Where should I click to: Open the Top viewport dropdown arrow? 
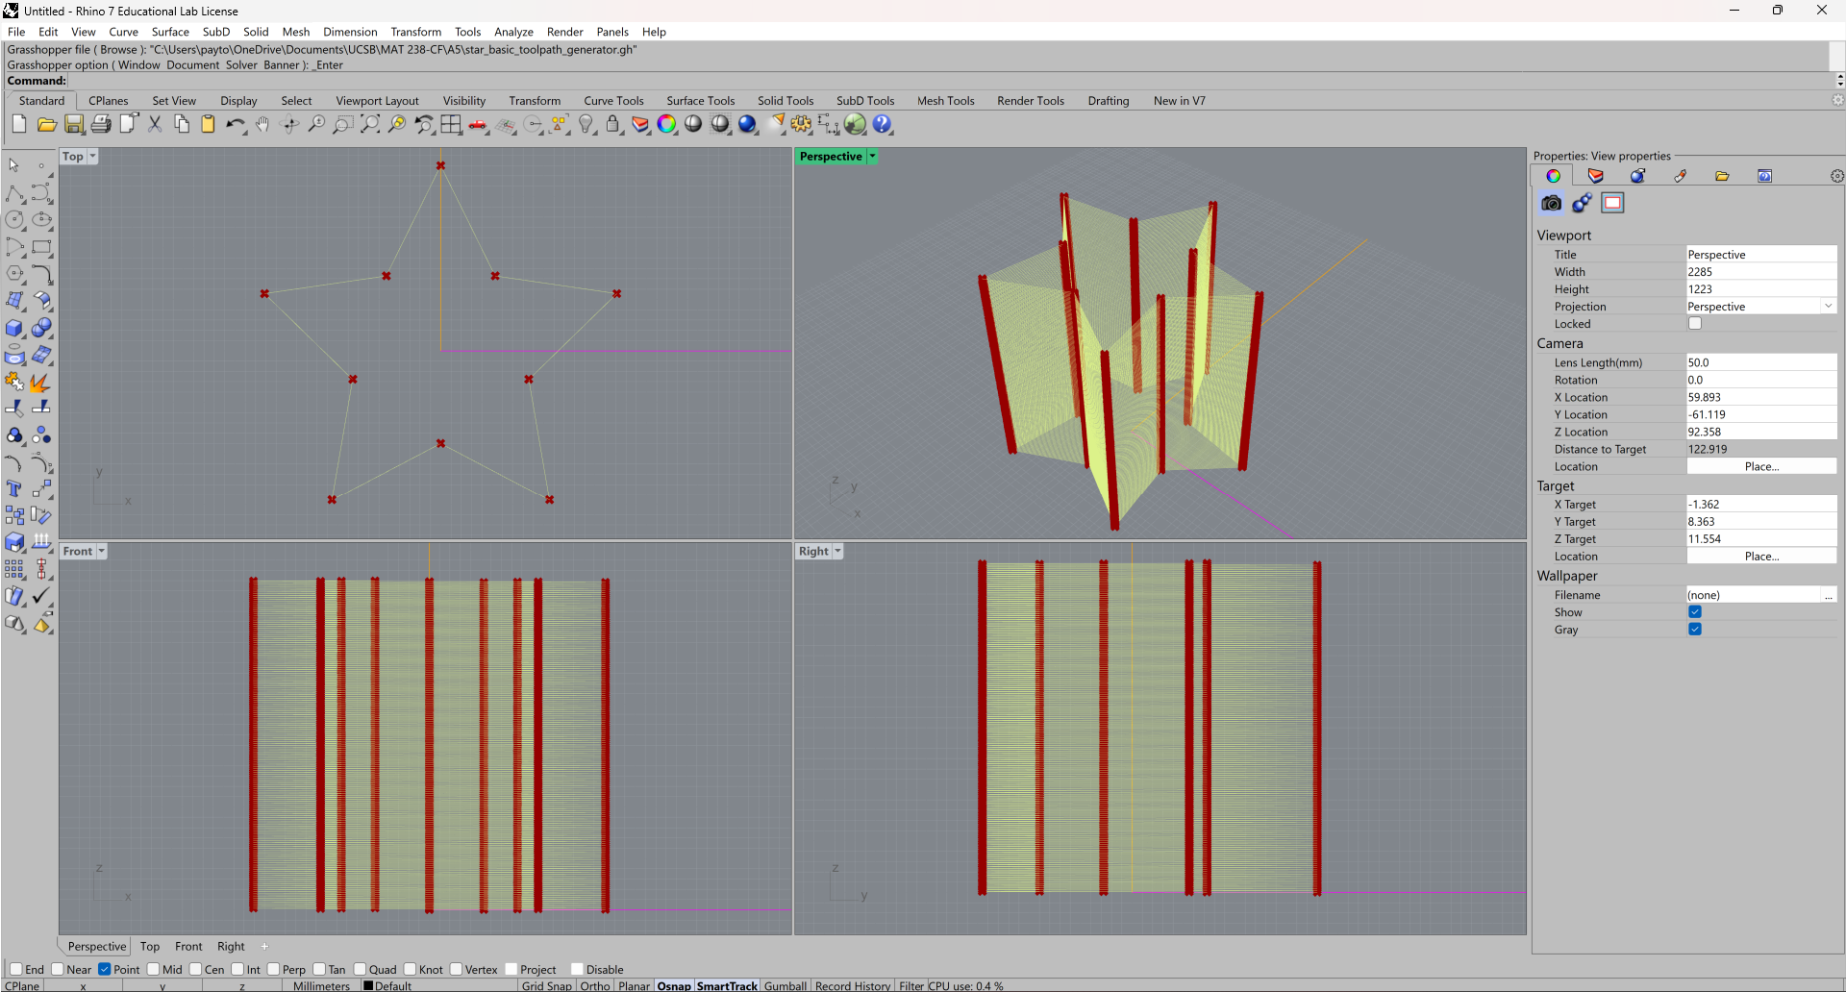click(92, 157)
